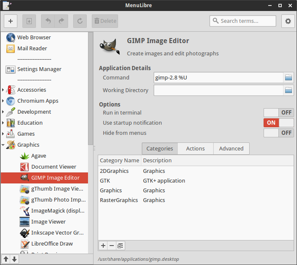Image resolution: width=297 pixels, height=265 pixels.
Task: Select ImageMagick display entry
Action: coord(44,211)
